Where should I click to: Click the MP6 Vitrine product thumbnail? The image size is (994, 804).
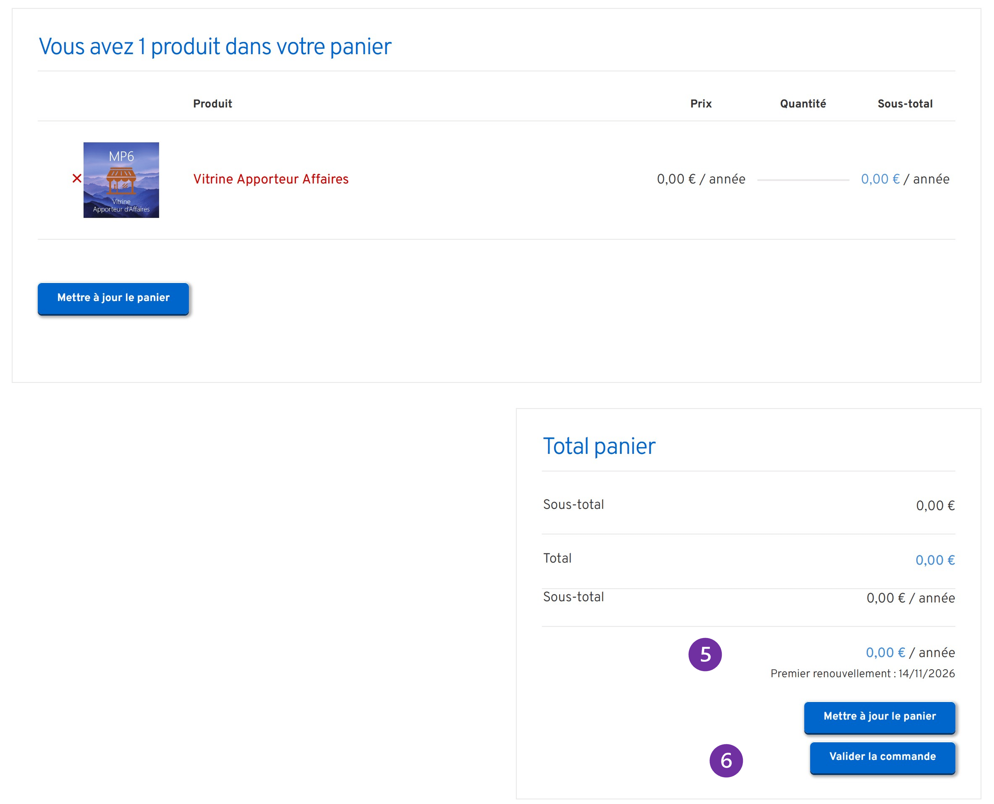click(x=121, y=180)
